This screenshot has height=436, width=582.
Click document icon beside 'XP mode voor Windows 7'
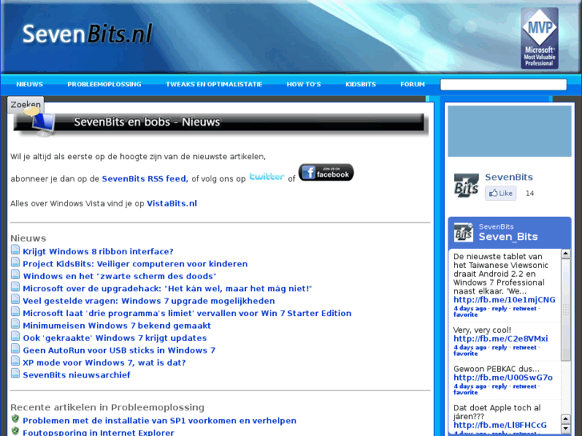15,361
